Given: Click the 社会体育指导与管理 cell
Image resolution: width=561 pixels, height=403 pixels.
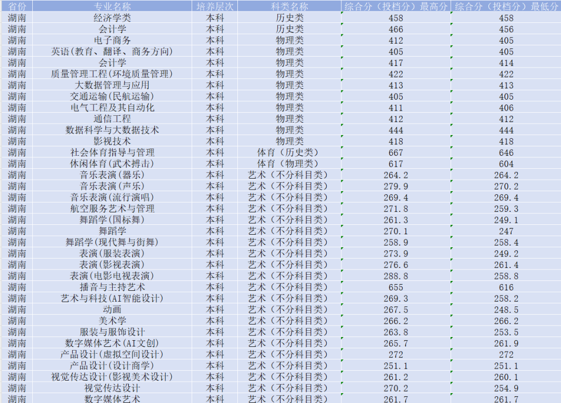Looking at the screenshot, I should pos(112,152).
